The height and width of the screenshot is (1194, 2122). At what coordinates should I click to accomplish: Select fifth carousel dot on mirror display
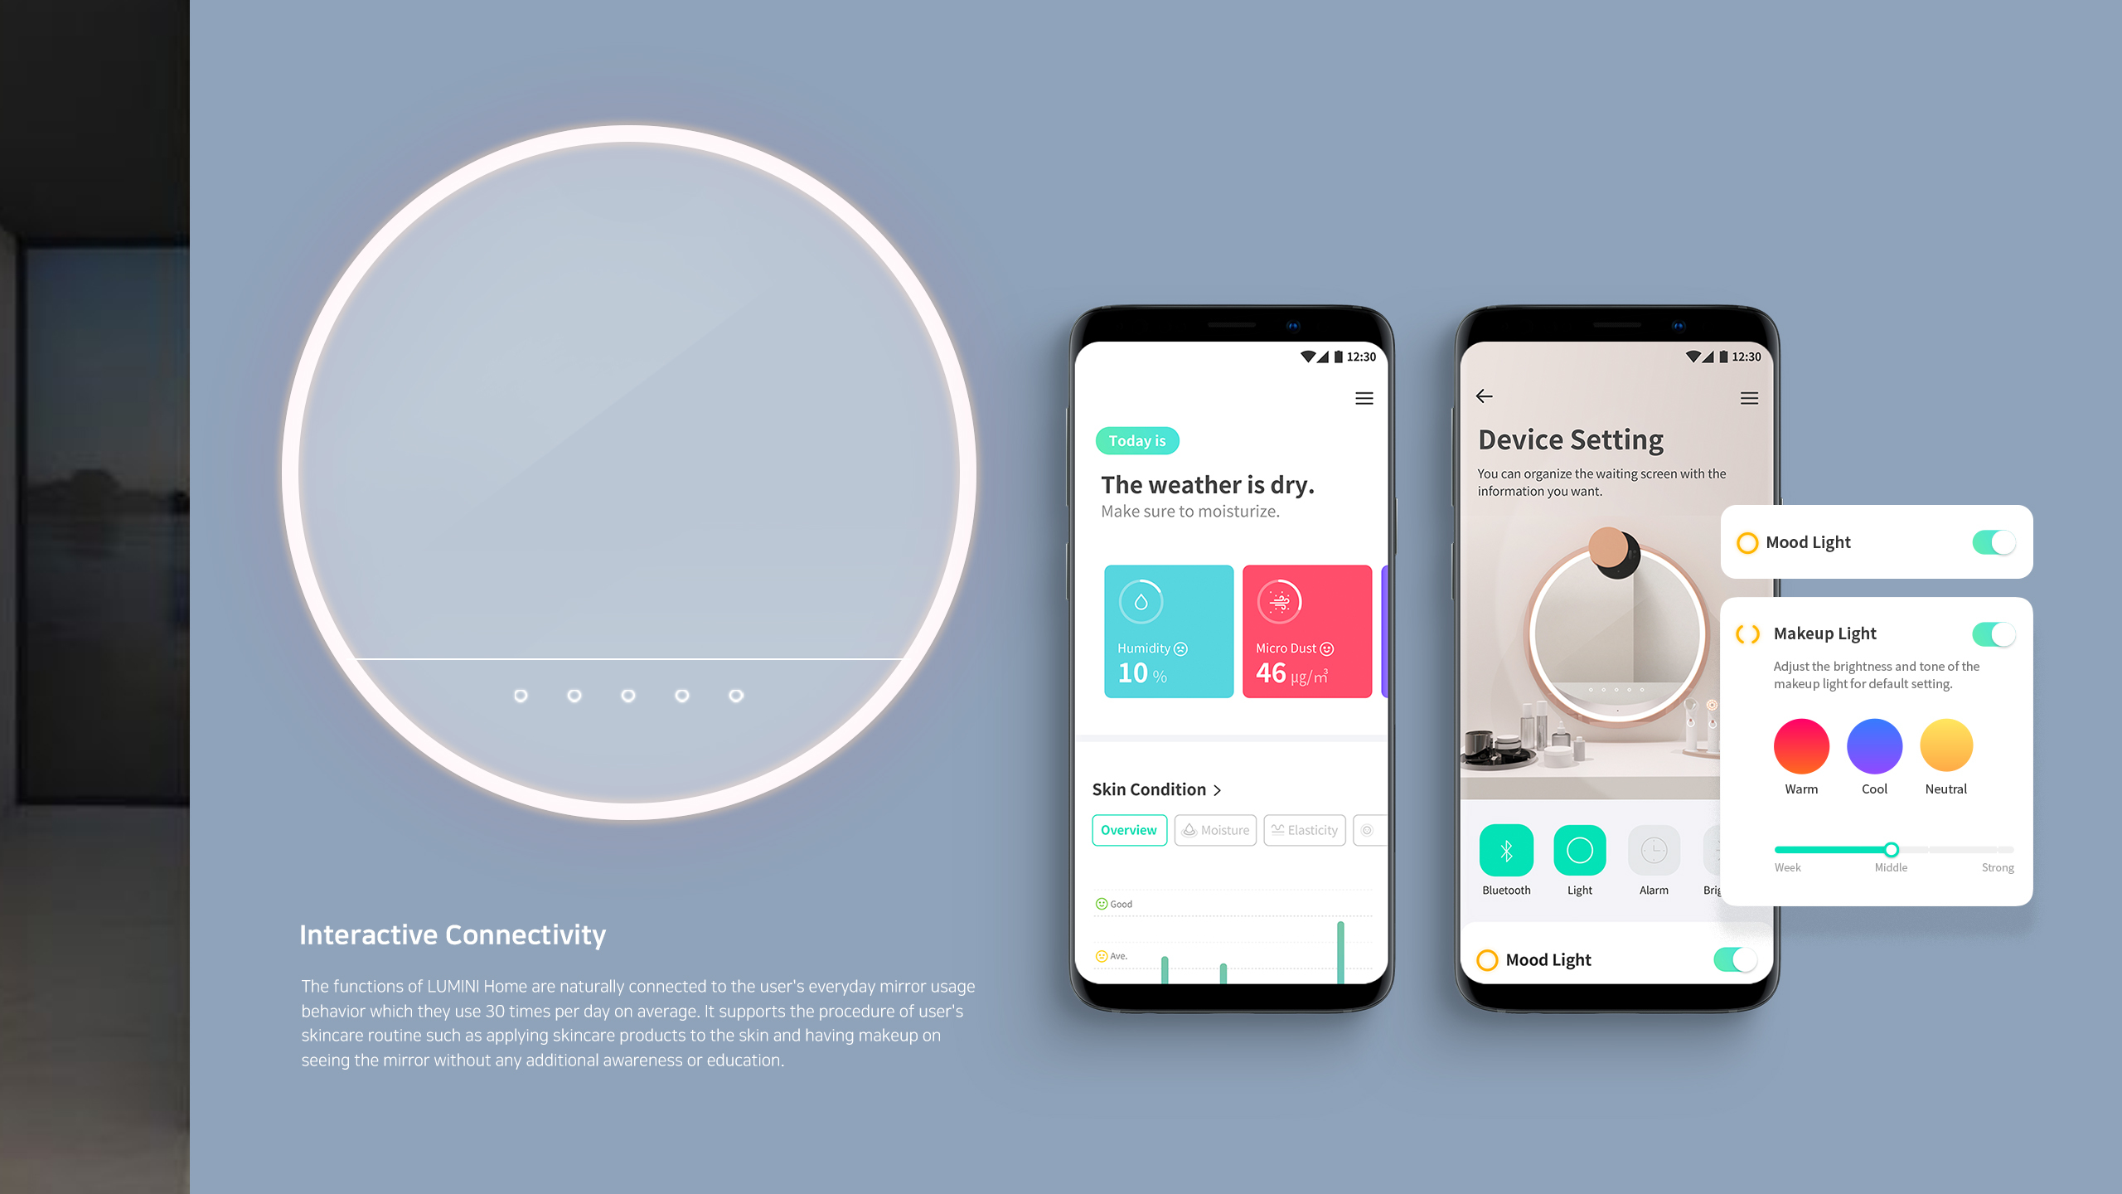[x=736, y=694]
